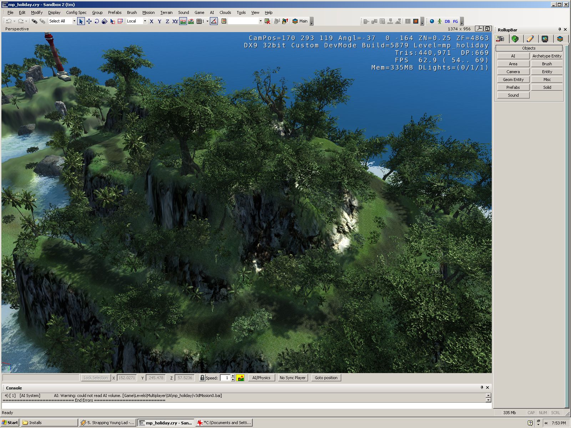
Task: Open the Select All filter dropdown
Action: (x=74, y=21)
